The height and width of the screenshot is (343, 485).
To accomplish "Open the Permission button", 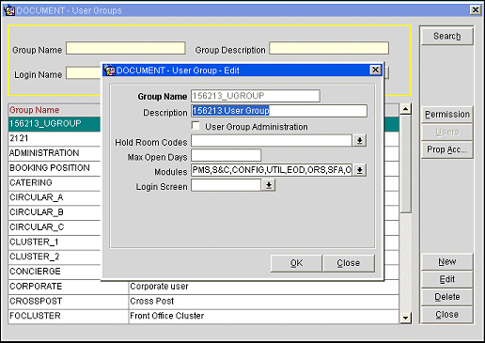I will [446, 115].
